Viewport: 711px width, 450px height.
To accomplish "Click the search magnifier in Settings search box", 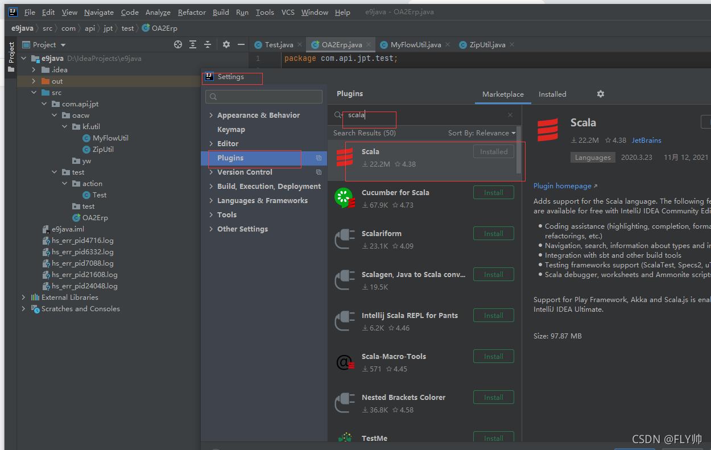I will click(x=213, y=97).
